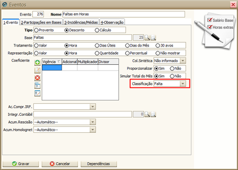Sort by the Vigência column header

pyautogui.click(x=52, y=62)
